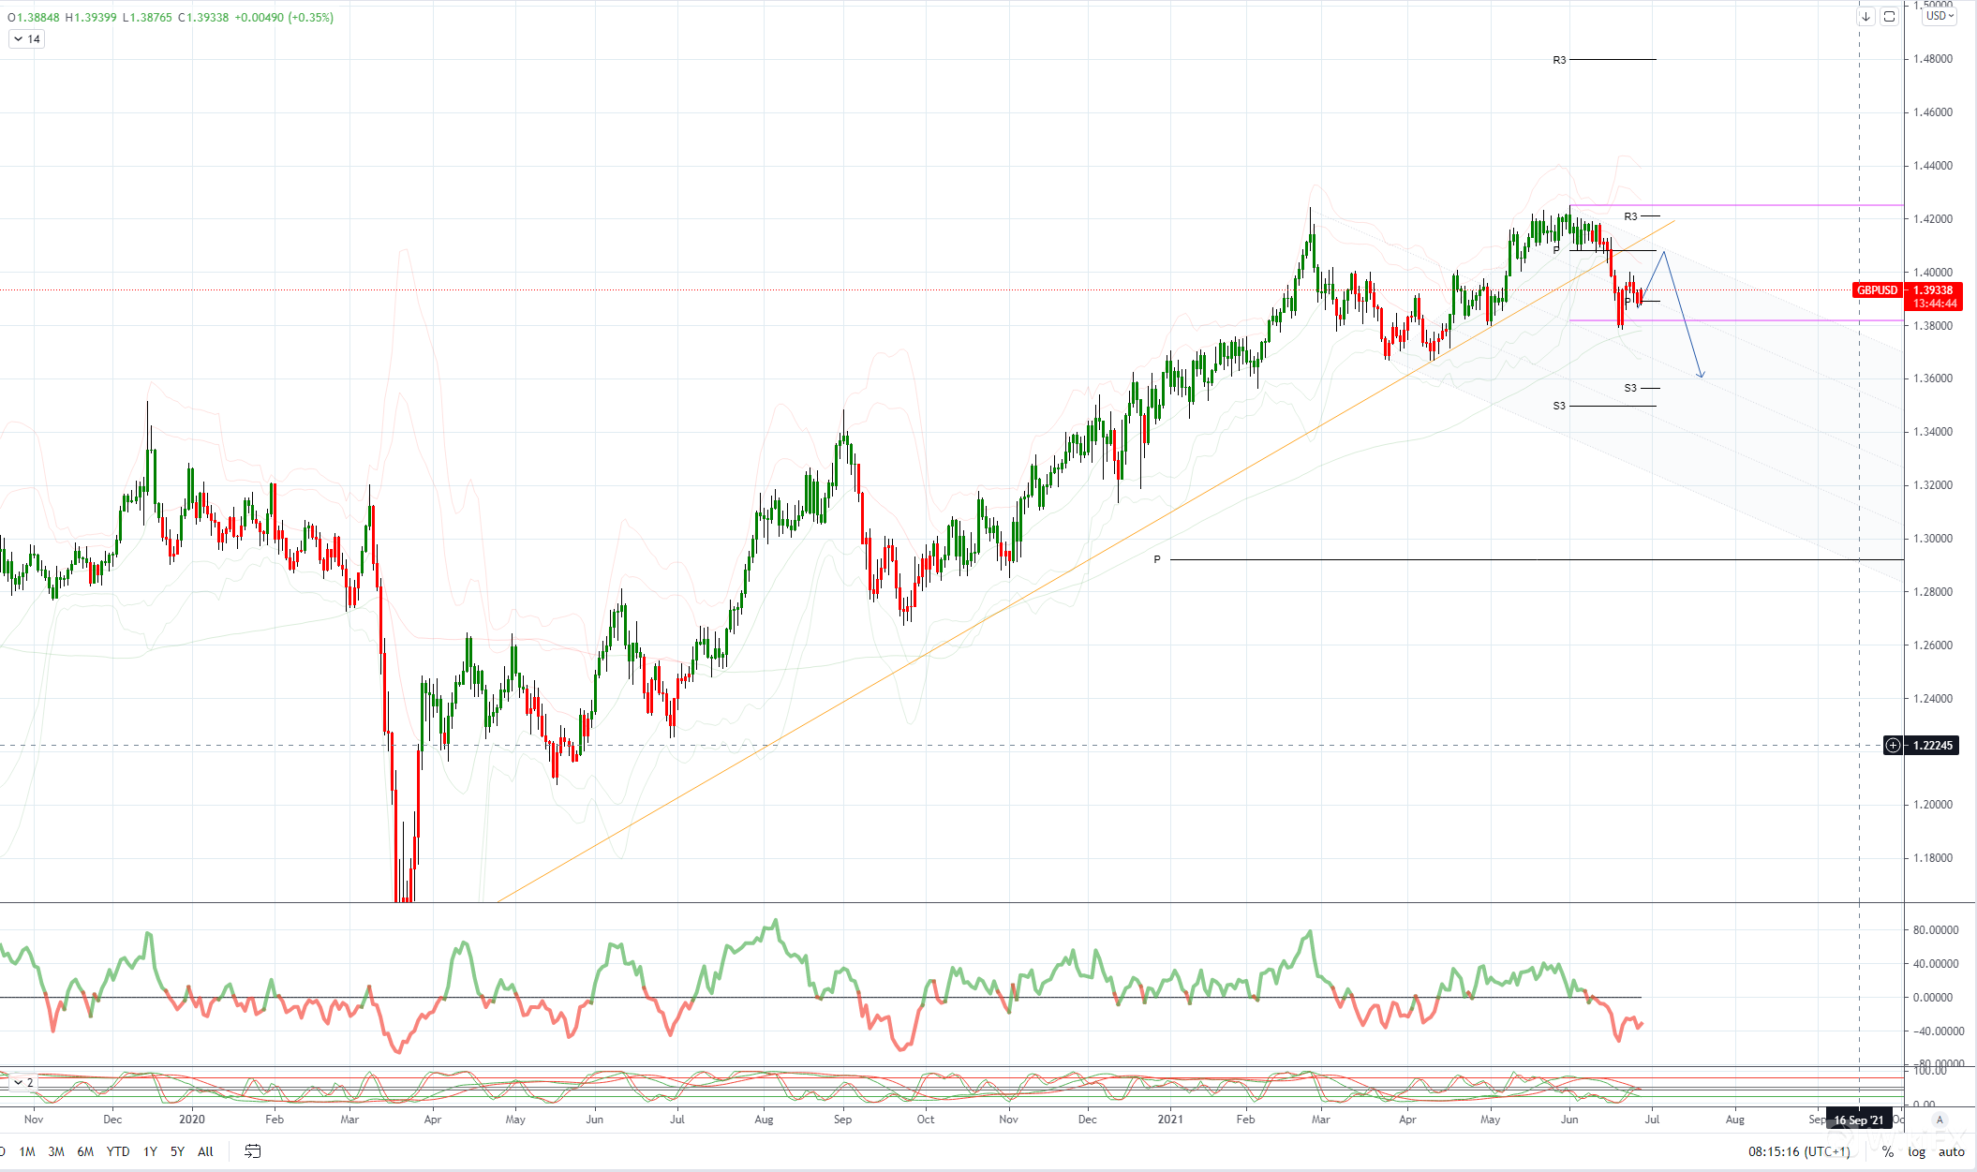Click the Go to date calendar icon
1977x1172 pixels.
[x=252, y=1151]
